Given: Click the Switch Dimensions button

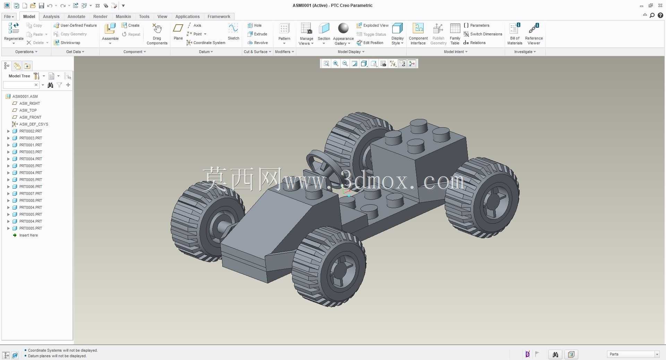Looking at the screenshot, I should (483, 34).
